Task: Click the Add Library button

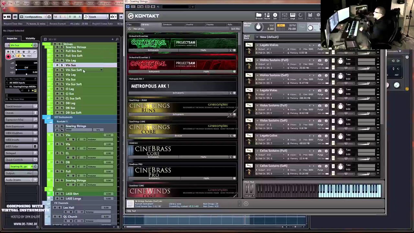Action: [x=139, y=29]
